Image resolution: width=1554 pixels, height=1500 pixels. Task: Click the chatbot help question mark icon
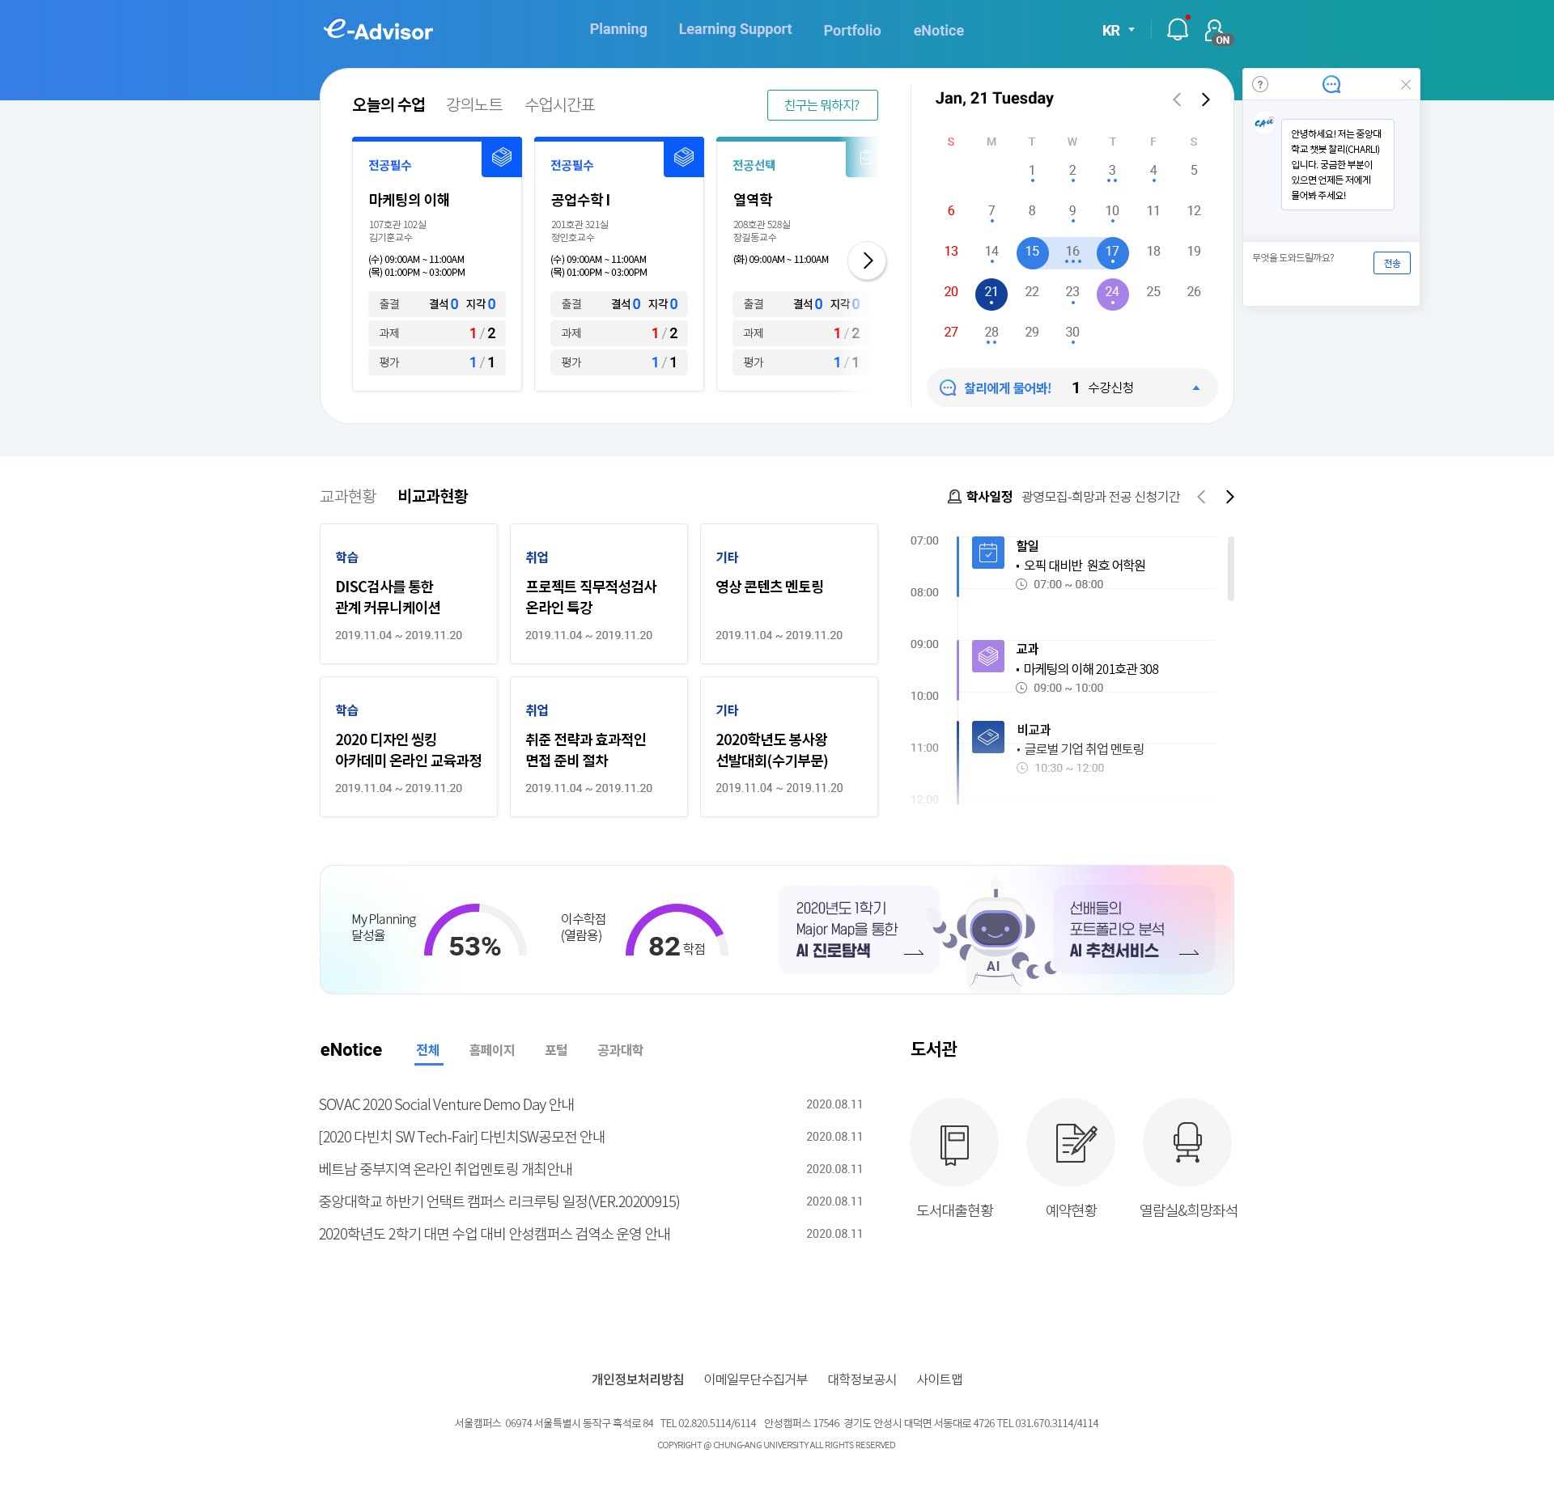pyautogui.click(x=1260, y=84)
